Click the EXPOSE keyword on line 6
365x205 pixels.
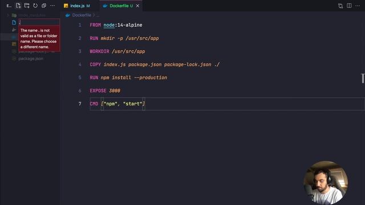[98, 91]
